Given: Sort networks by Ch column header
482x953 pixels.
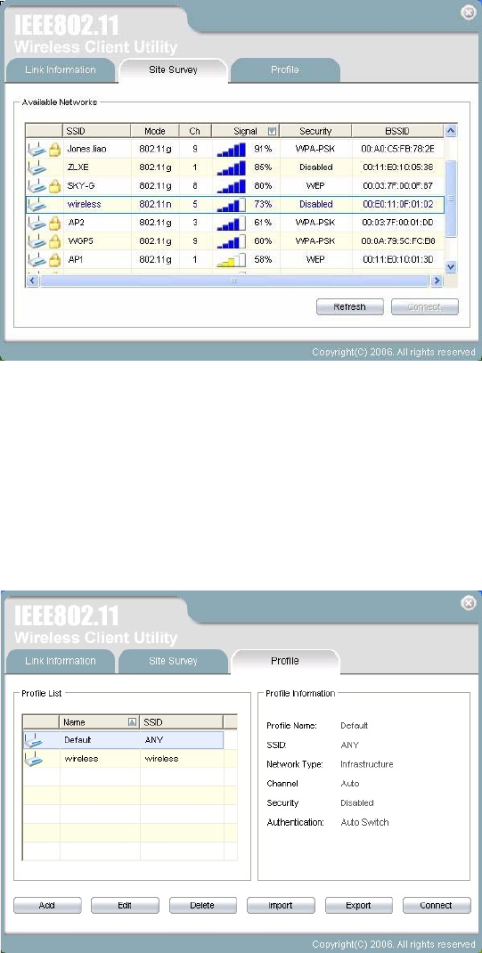Looking at the screenshot, I should click(x=195, y=131).
